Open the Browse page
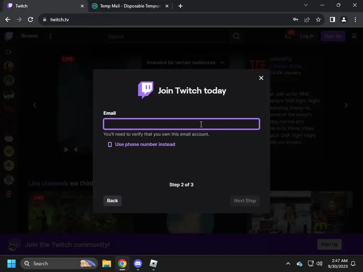The width and height of the screenshot is (363, 272). (30, 36)
